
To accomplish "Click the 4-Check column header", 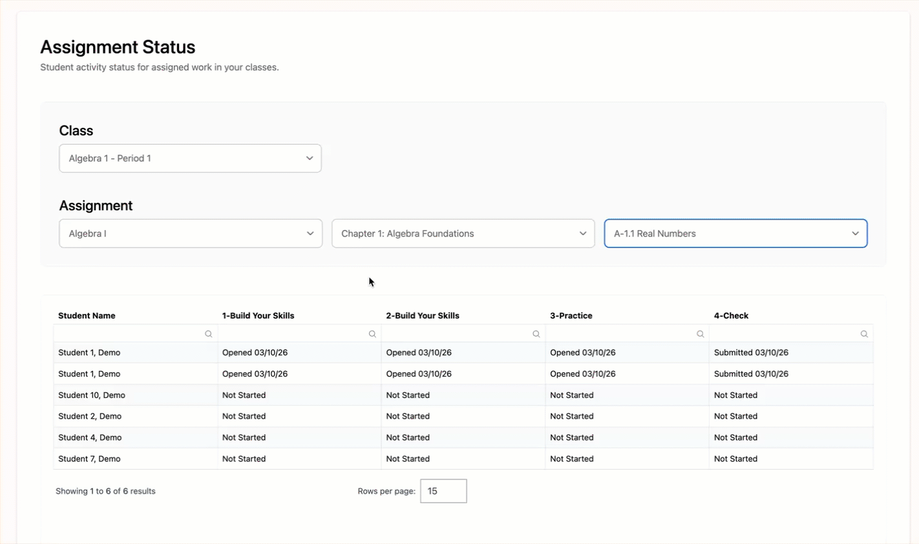I will click(731, 316).
